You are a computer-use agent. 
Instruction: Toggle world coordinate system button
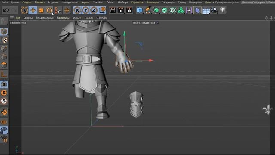[102, 10]
